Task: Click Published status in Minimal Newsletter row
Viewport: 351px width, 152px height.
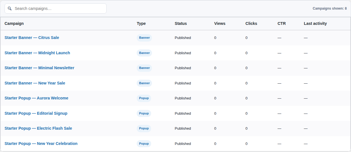Action: tap(183, 68)
